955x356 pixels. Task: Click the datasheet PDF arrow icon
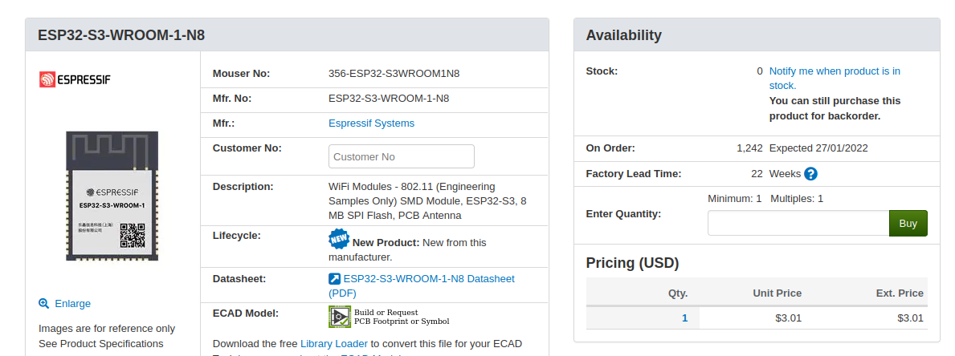click(x=334, y=279)
